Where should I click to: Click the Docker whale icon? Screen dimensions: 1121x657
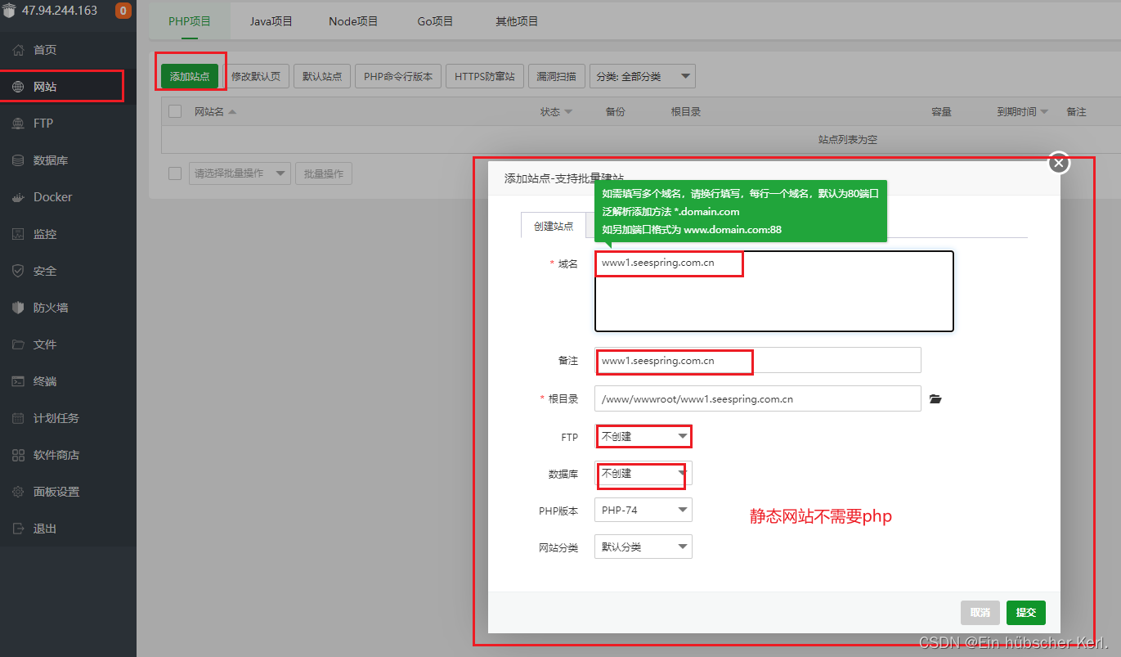click(x=18, y=197)
